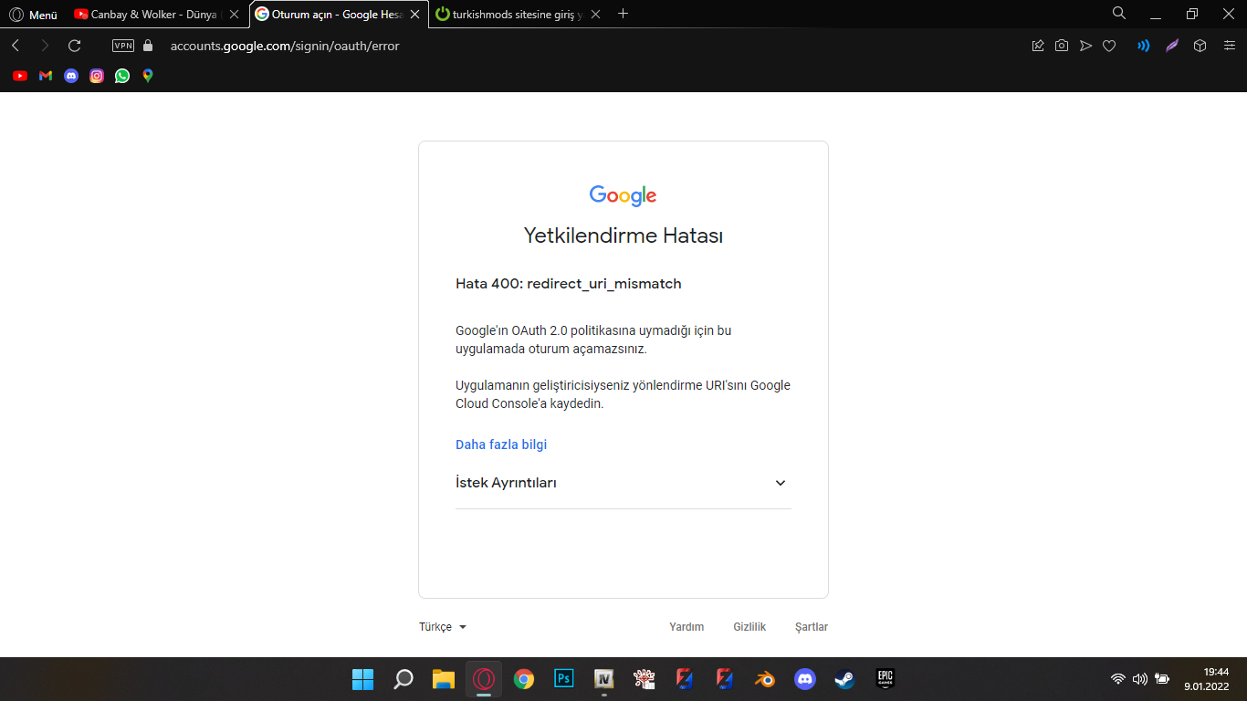Launch Photoshop from the taskbar
This screenshot has height=701, width=1247.
click(564, 679)
